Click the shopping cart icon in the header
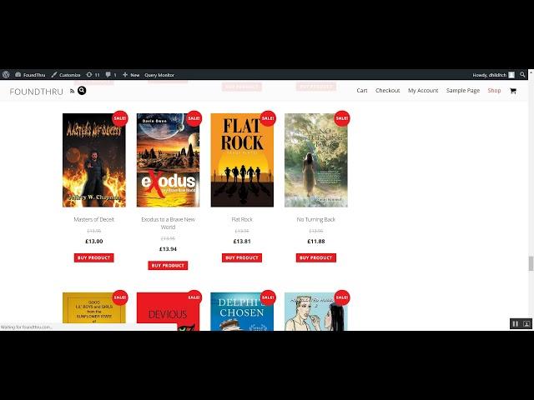Viewport: 534px width, 400px height. coord(513,91)
